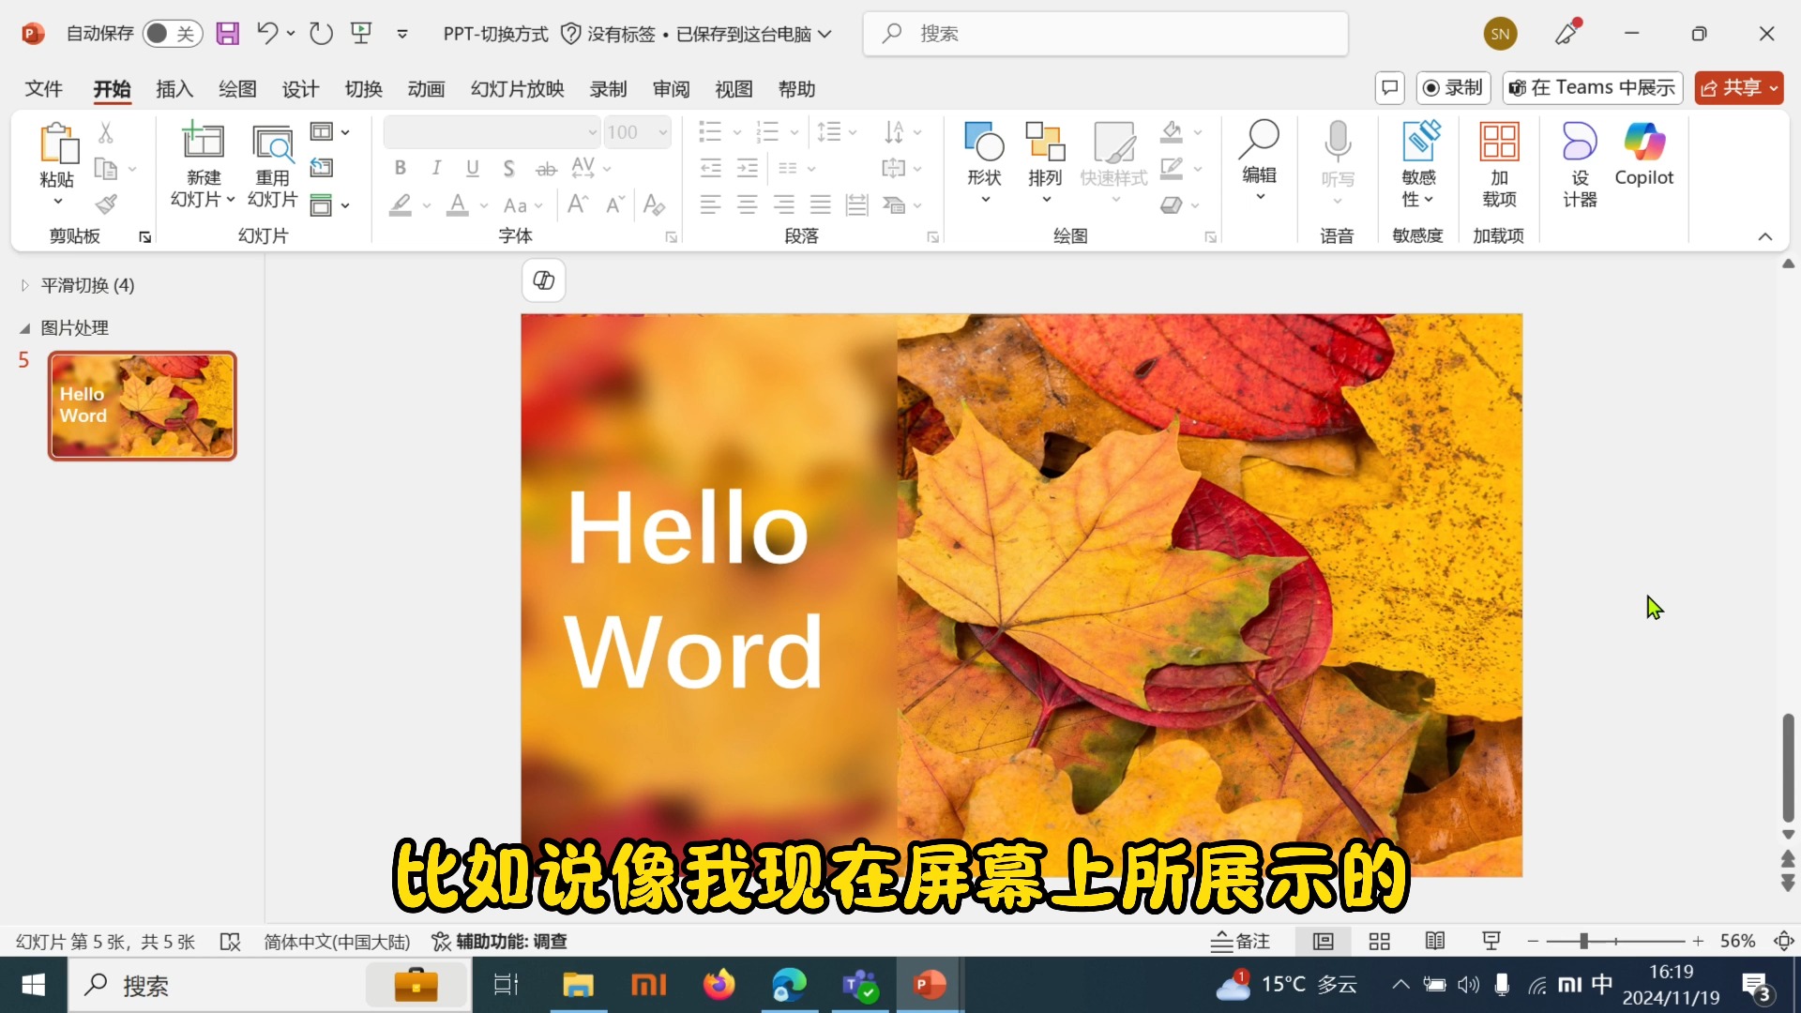Open the Insert (插入) tab
The height and width of the screenshot is (1013, 1801).
point(174,89)
